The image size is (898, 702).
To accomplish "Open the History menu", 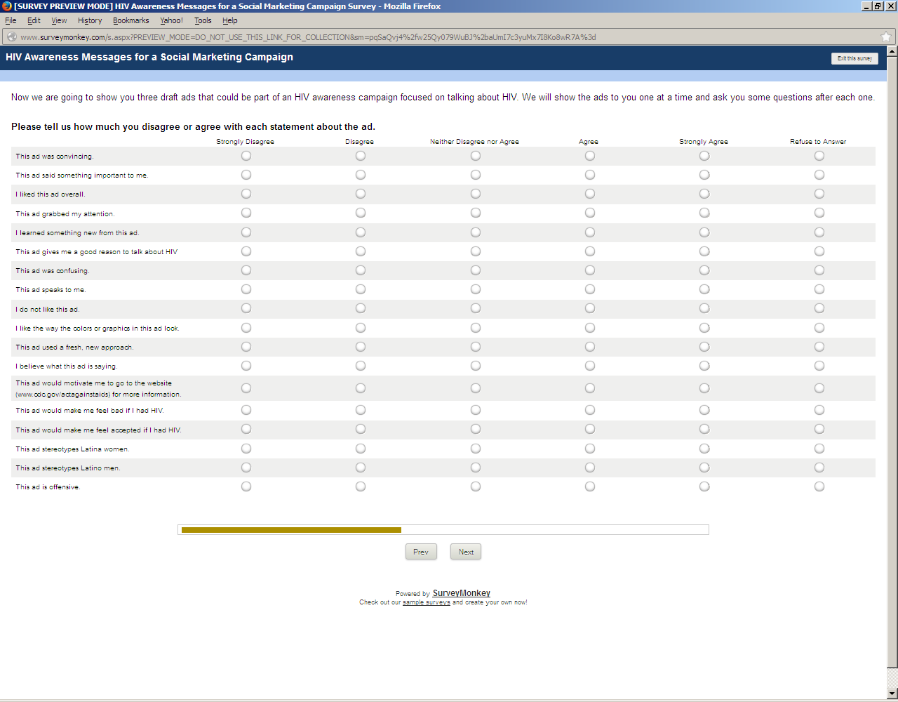I will coord(90,20).
